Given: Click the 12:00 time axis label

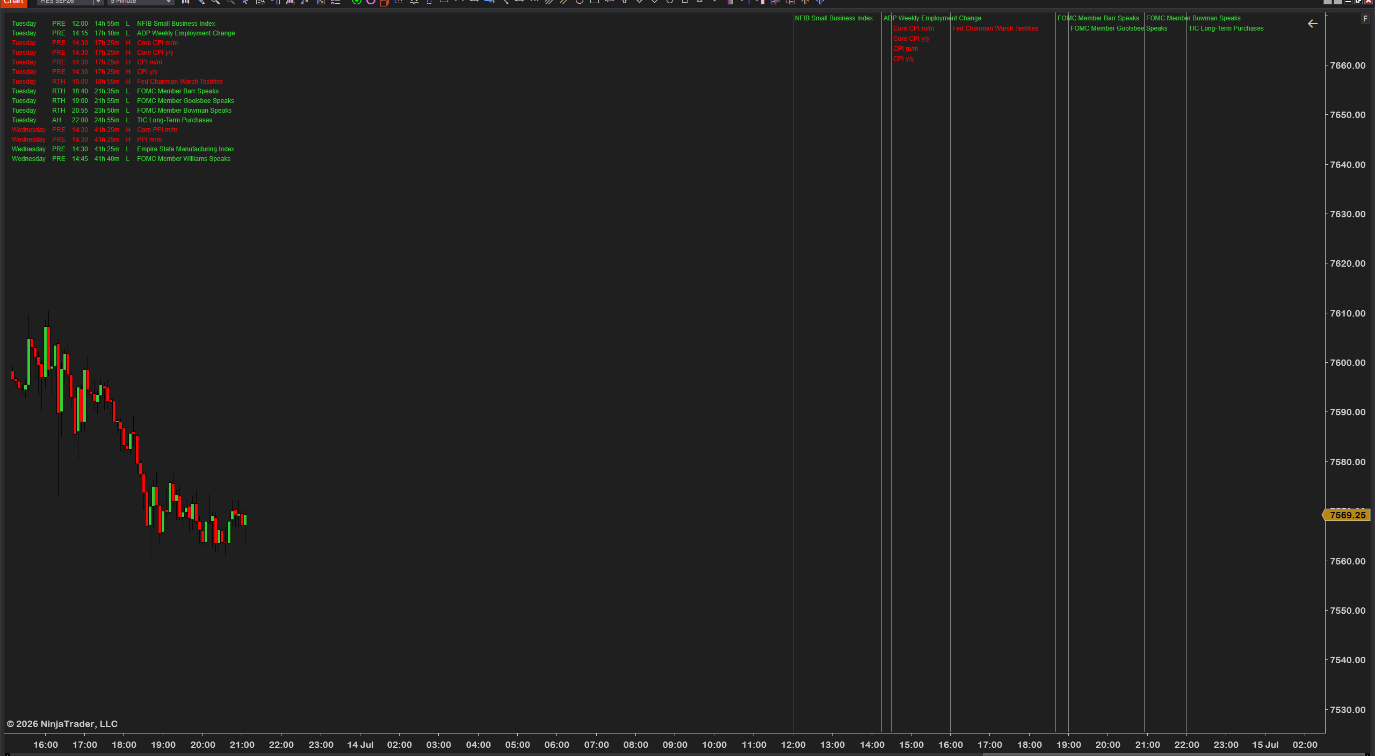Looking at the screenshot, I should tap(793, 745).
